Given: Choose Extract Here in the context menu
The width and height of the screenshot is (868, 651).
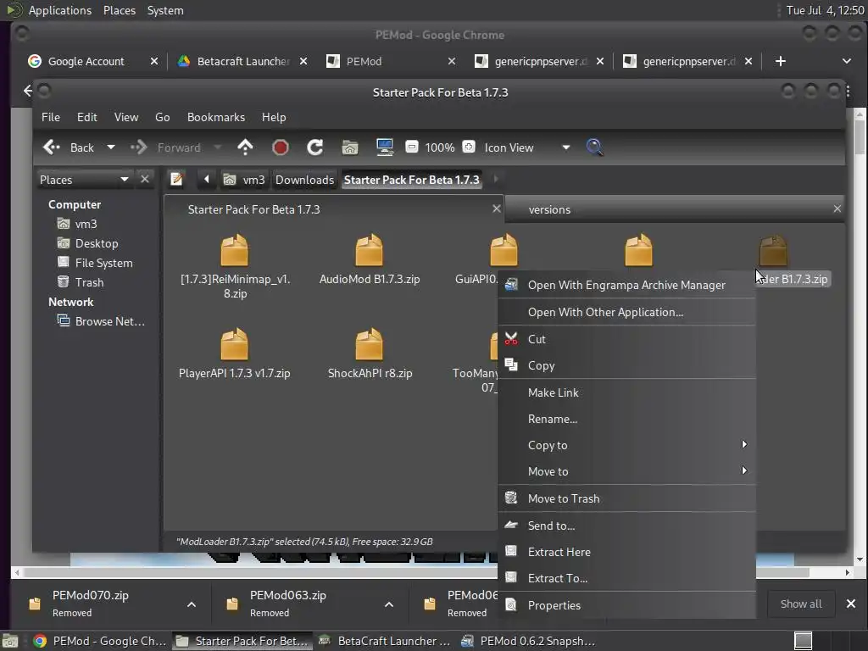Looking at the screenshot, I should coord(627,552).
